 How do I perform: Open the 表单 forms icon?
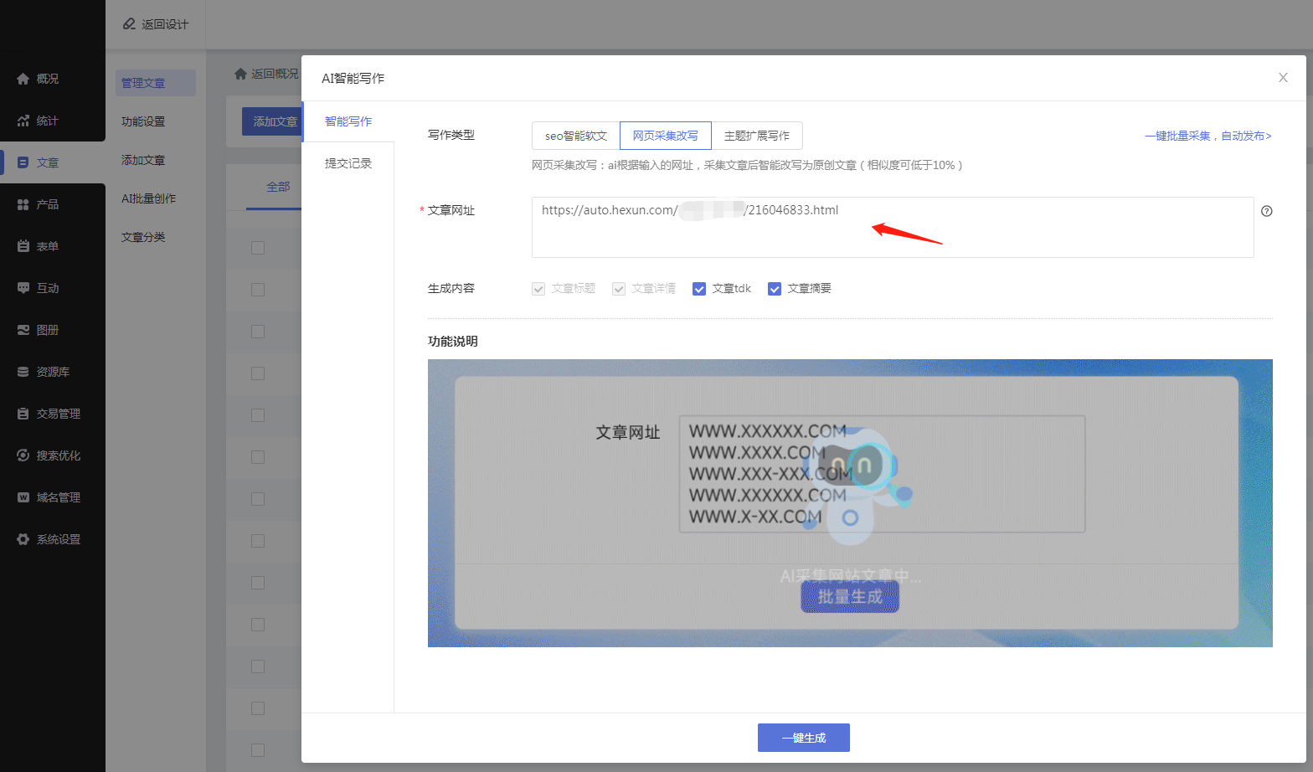pyautogui.click(x=23, y=246)
